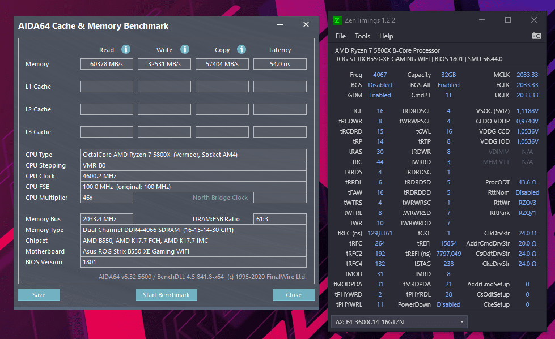Screen dimensions: 555x339
Task: Click the empty L3 Cache Latency field
Action: 280,132
